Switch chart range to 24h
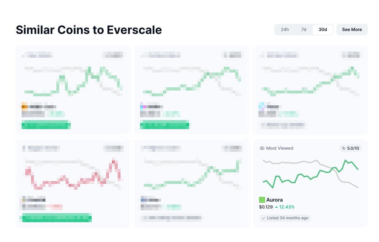Image resolution: width=379 pixels, height=242 pixels. pos(285,30)
